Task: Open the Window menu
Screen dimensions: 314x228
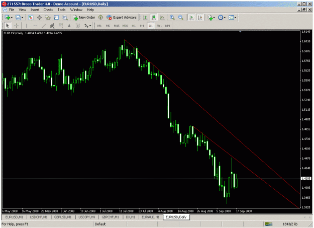Action: [x=76, y=10]
